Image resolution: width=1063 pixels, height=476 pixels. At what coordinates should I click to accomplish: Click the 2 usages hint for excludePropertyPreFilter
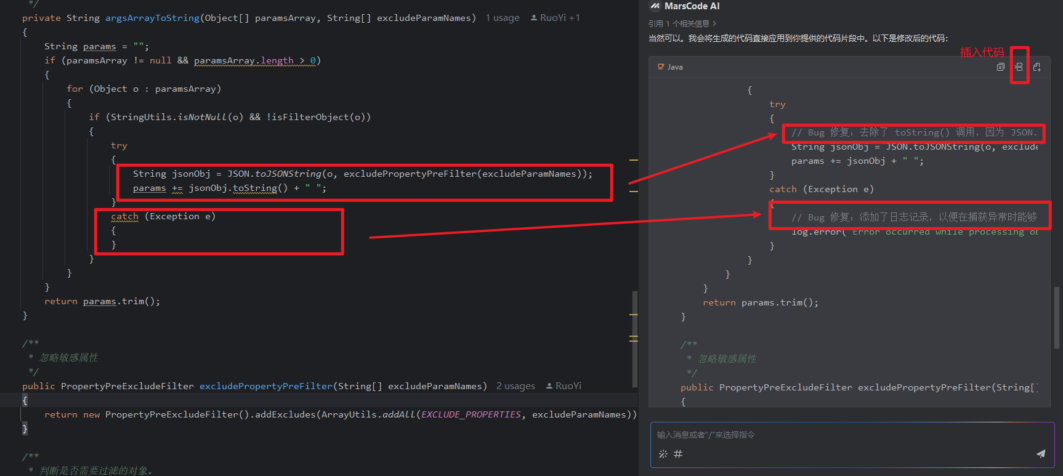[x=515, y=386]
